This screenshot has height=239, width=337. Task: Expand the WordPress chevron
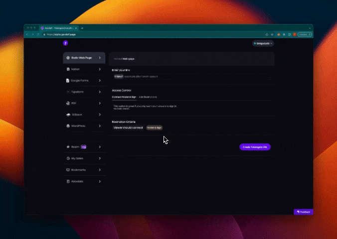pos(100,126)
